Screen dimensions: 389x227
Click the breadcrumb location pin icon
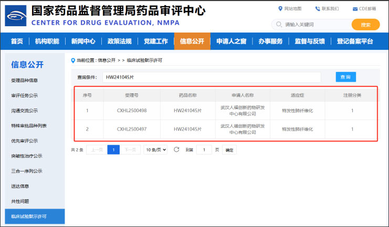[73, 60]
